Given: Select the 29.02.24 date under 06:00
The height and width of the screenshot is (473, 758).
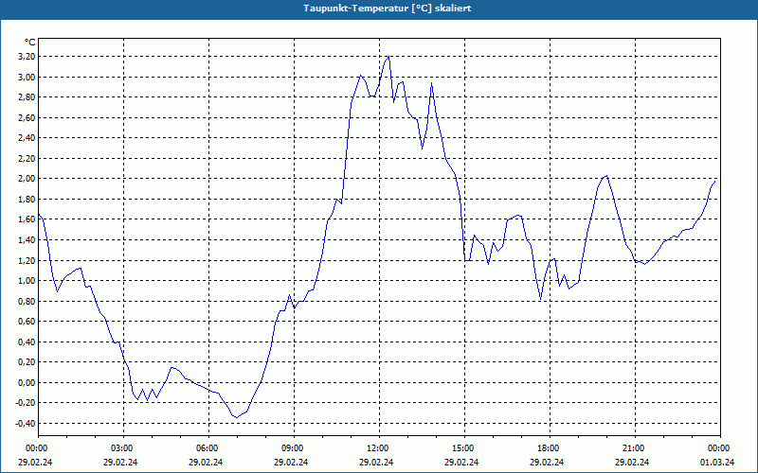Looking at the screenshot, I should [206, 462].
